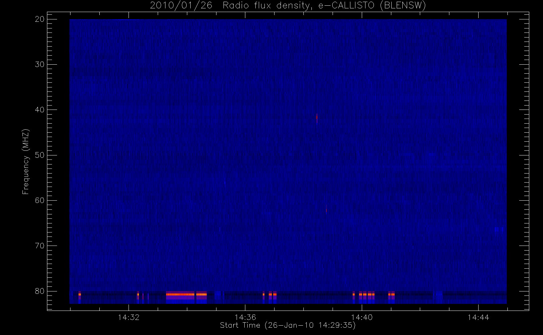Image resolution: width=543 pixels, height=335 pixels.
Task: Click the '20' frequency tick label
Action: coord(40,19)
